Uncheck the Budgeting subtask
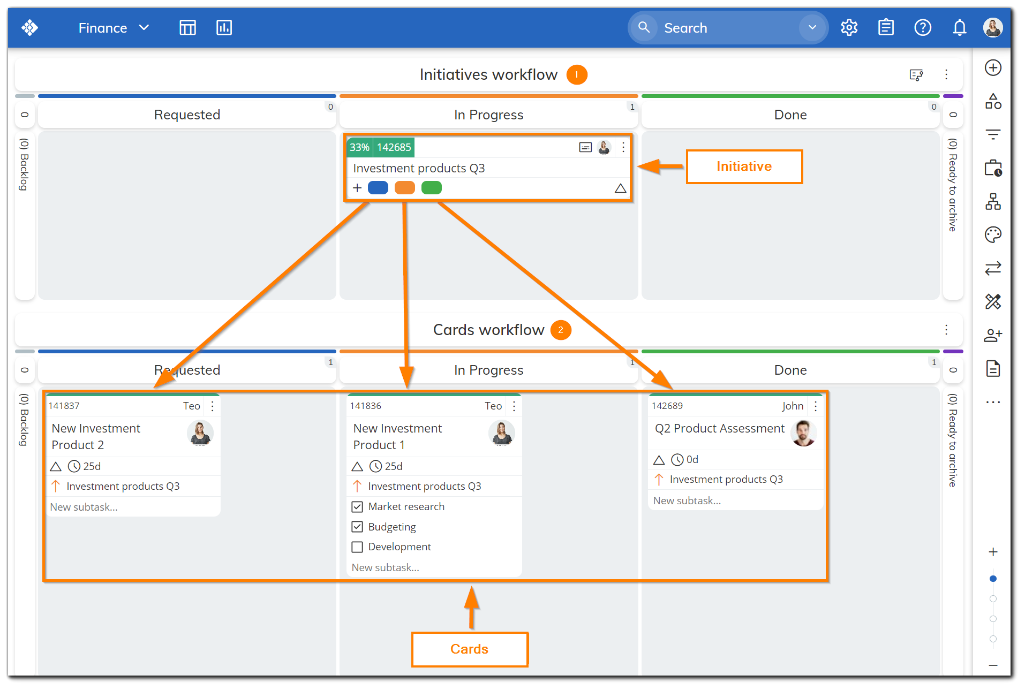Image resolution: width=1025 pixels, height=690 pixels. (x=358, y=527)
